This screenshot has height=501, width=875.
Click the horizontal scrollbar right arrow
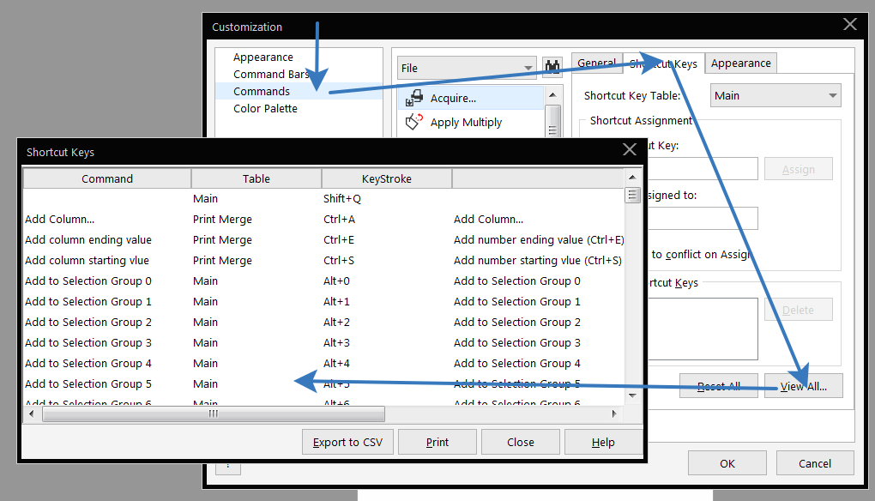(614, 414)
